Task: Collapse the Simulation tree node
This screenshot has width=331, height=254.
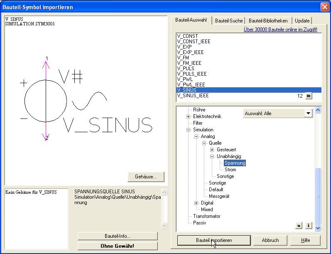Action: click(x=188, y=130)
